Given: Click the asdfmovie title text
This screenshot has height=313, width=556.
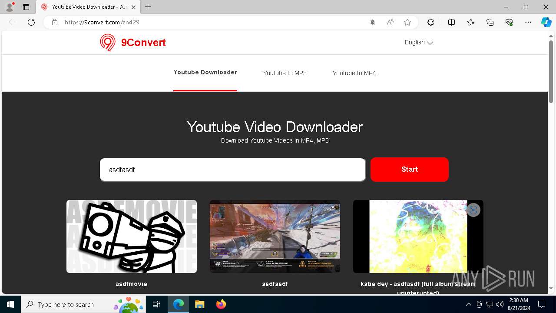Looking at the screenshot, I should (131, 284).
